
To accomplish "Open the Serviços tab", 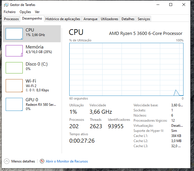I will [x=144, y=19].
